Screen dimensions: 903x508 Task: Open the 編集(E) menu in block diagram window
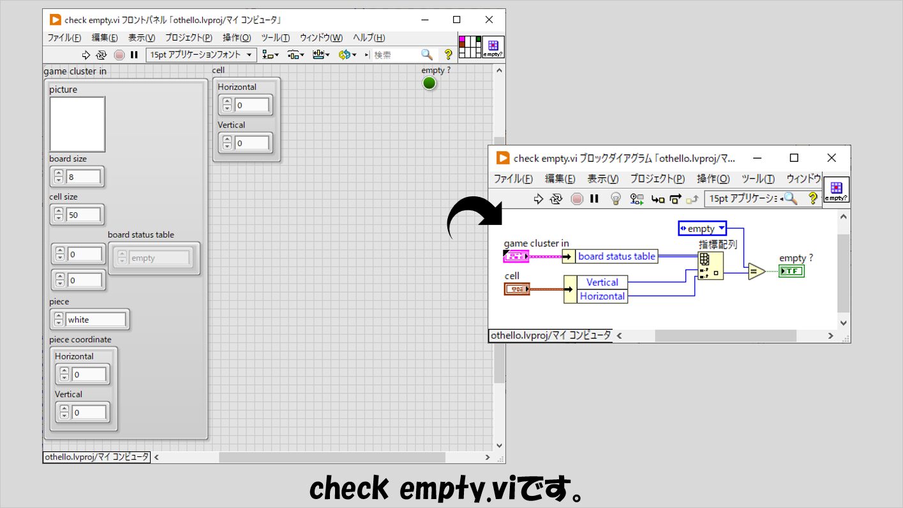[x=560, y=179]
